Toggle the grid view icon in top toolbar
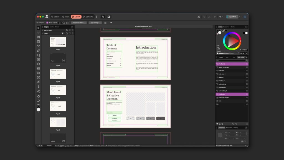284x160 pixels. point(109,17)
